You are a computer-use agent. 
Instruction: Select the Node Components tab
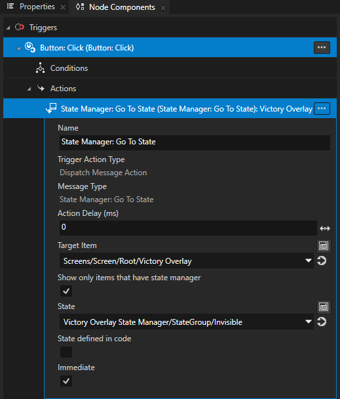click(x=122, y=7)
